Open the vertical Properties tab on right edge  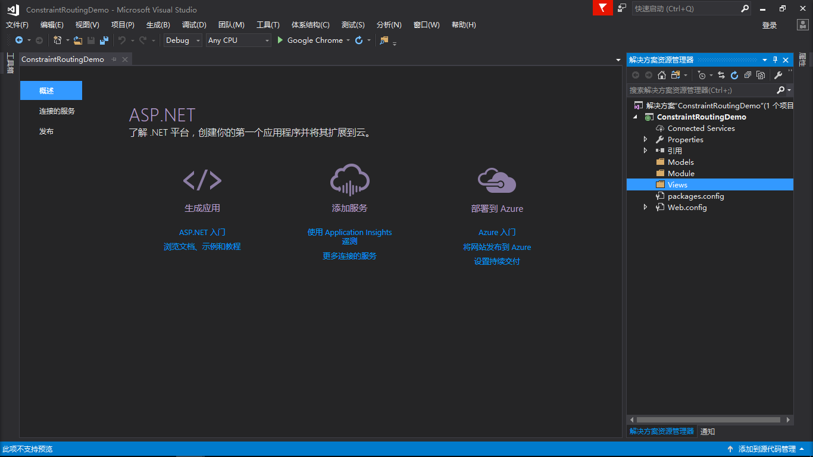(x=802, y=60)
